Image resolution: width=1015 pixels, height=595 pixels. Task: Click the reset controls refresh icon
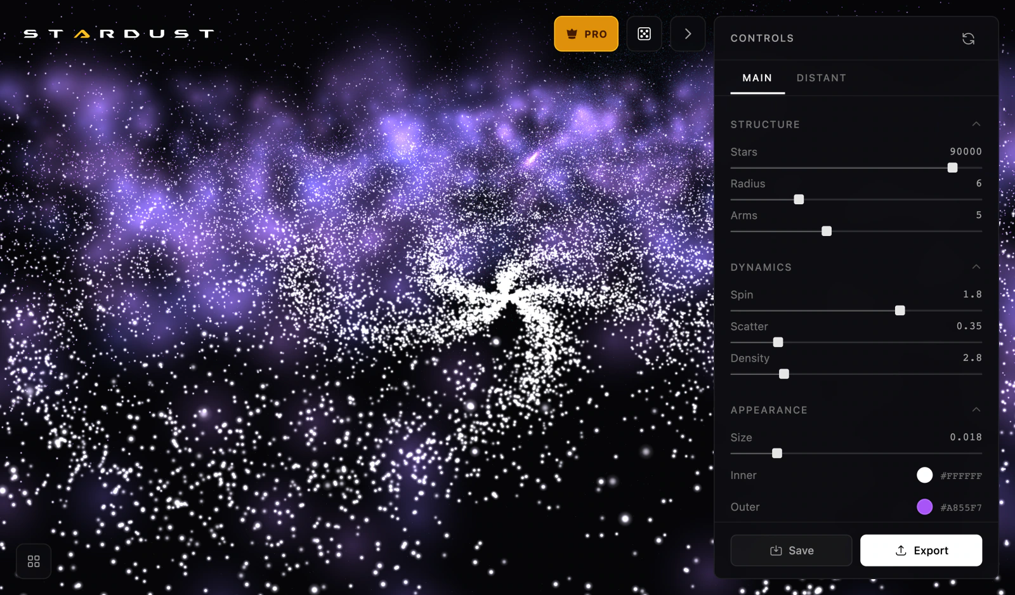click(x=968, y=39)
